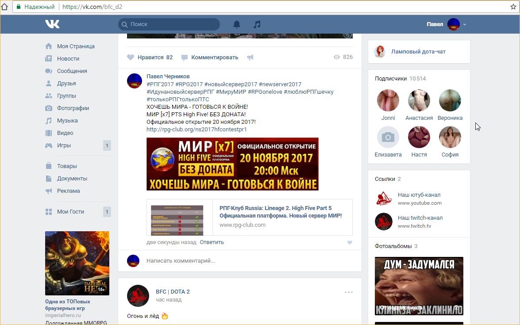Open the ДУМ-ЗАДУМАЛСЯ photo album thumbnail
Viewport: 520px width, 325px height.
[x=419, y=286]
